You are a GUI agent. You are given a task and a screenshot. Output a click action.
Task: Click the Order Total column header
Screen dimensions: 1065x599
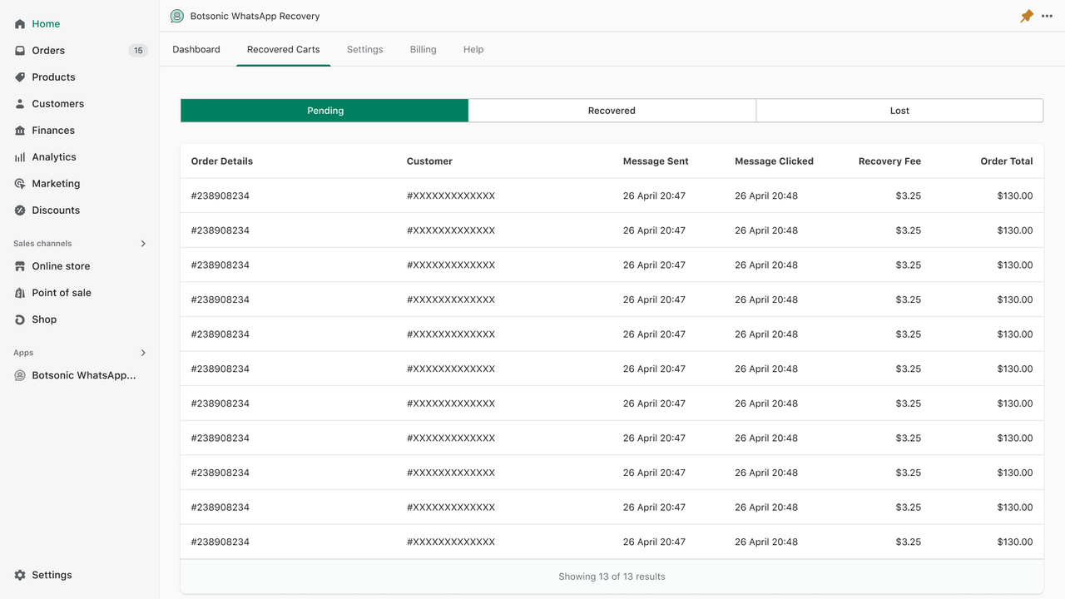1007,161
